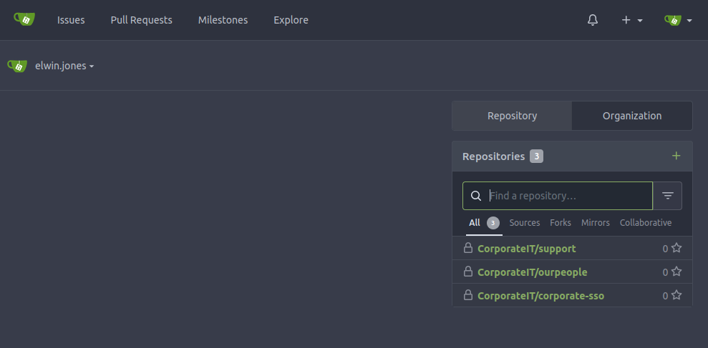Expand the elwin.jones context switcher
Viewport: 708px width, 348px height.
point(64,66)
